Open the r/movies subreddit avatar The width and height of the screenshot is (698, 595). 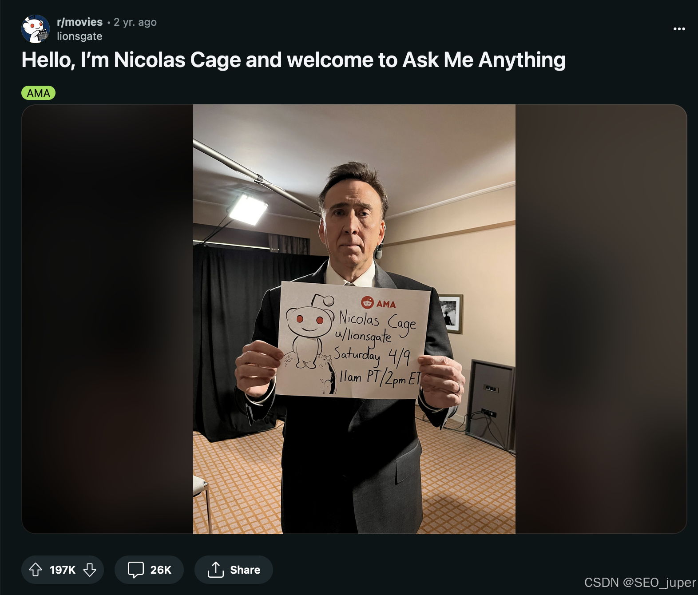coord(36,29)
